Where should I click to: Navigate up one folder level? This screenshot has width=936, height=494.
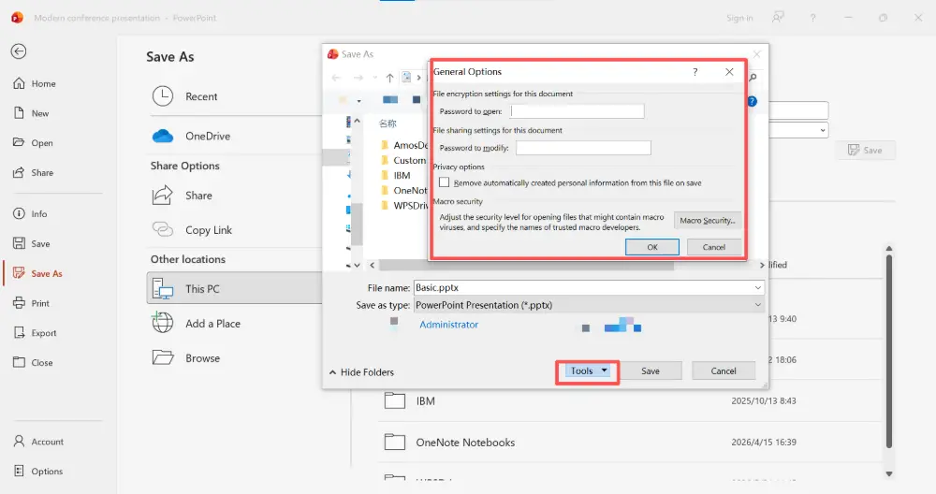pyautogui.click(x=389, y=78)
